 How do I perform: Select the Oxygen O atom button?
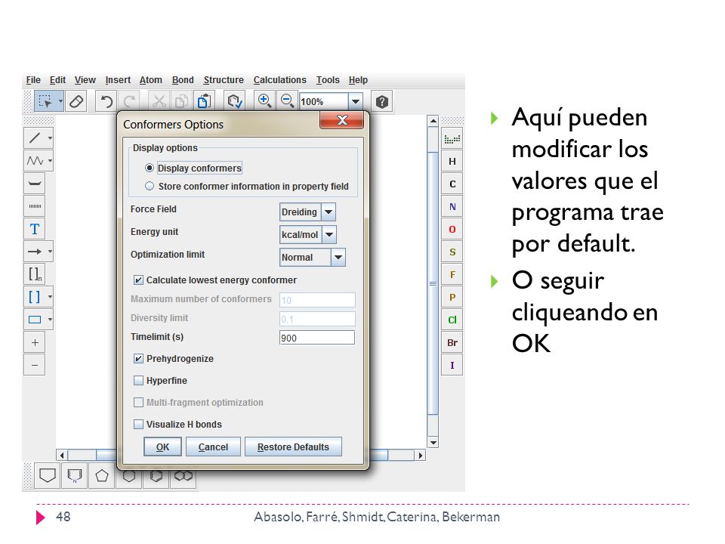452,230
